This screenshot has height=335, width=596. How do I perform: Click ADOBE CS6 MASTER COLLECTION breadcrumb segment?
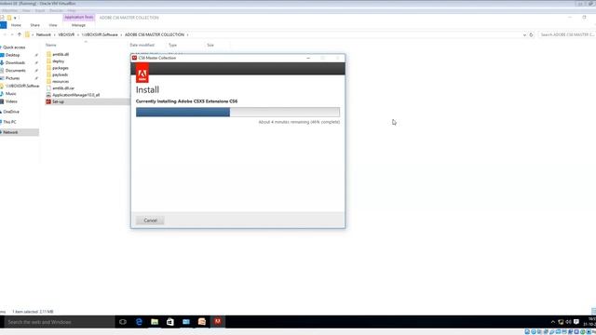click(155, 34)
